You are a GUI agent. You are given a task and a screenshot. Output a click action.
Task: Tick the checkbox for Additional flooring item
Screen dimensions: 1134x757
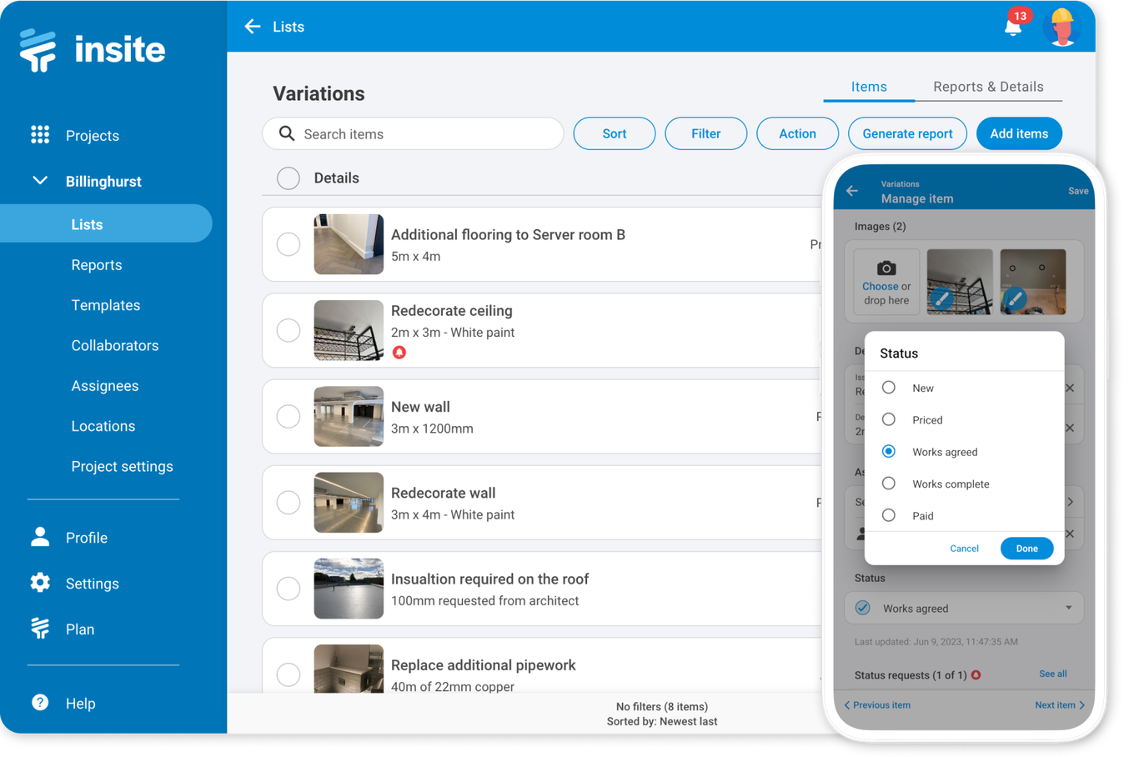(x=288, y=244)
